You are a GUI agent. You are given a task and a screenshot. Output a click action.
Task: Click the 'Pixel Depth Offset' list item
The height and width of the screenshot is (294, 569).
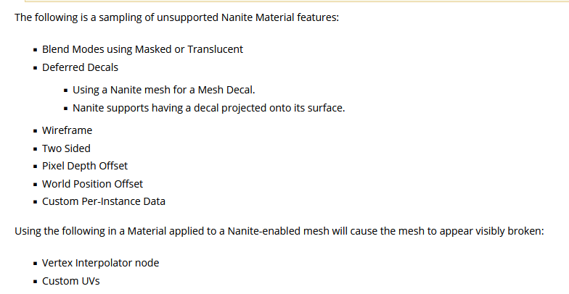(x=85, y=166)
